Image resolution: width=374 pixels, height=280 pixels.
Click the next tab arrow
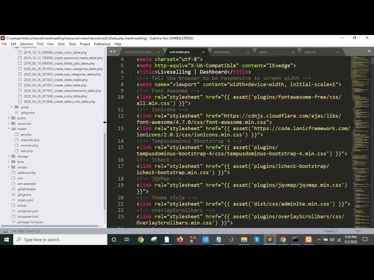(115, 51)
